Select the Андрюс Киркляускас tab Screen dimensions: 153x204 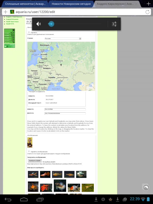[x=115, y=4]
